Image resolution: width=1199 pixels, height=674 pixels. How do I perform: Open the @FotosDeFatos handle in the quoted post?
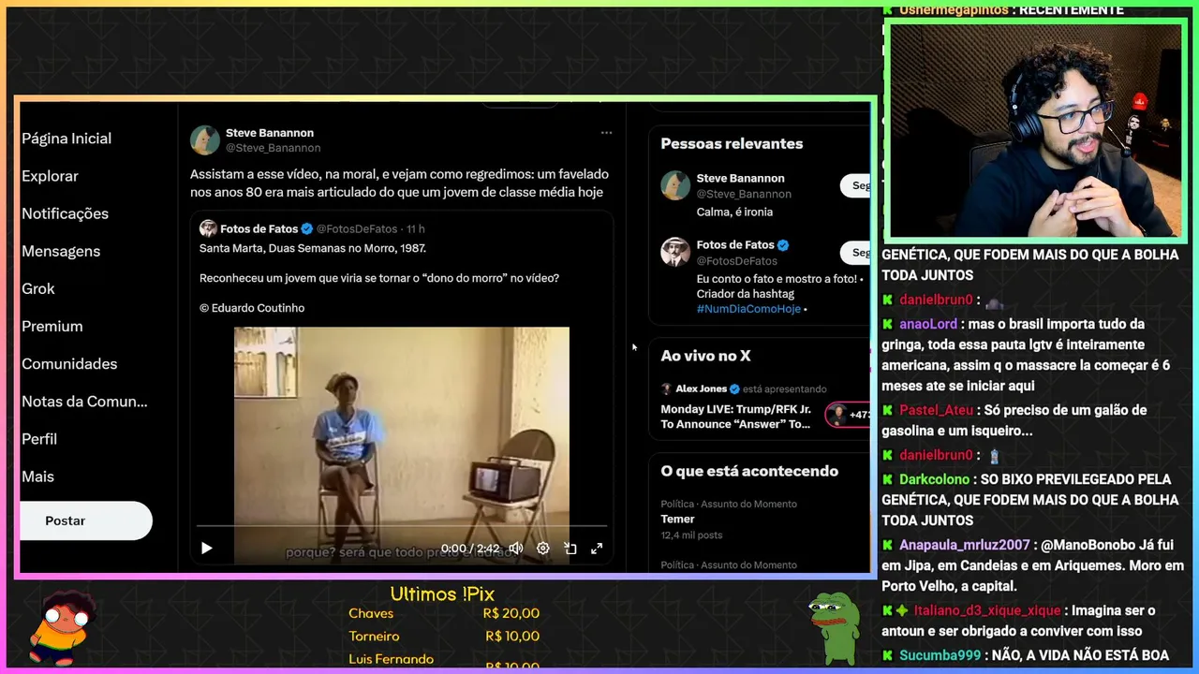(357, 229)
